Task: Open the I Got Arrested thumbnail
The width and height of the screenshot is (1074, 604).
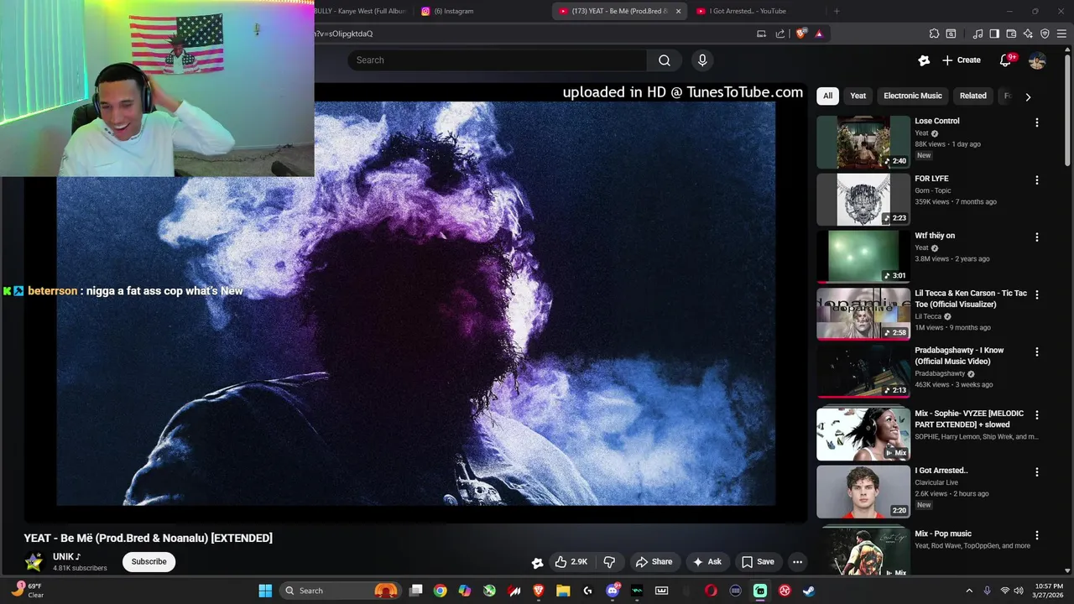Action: tap(863, 492)
